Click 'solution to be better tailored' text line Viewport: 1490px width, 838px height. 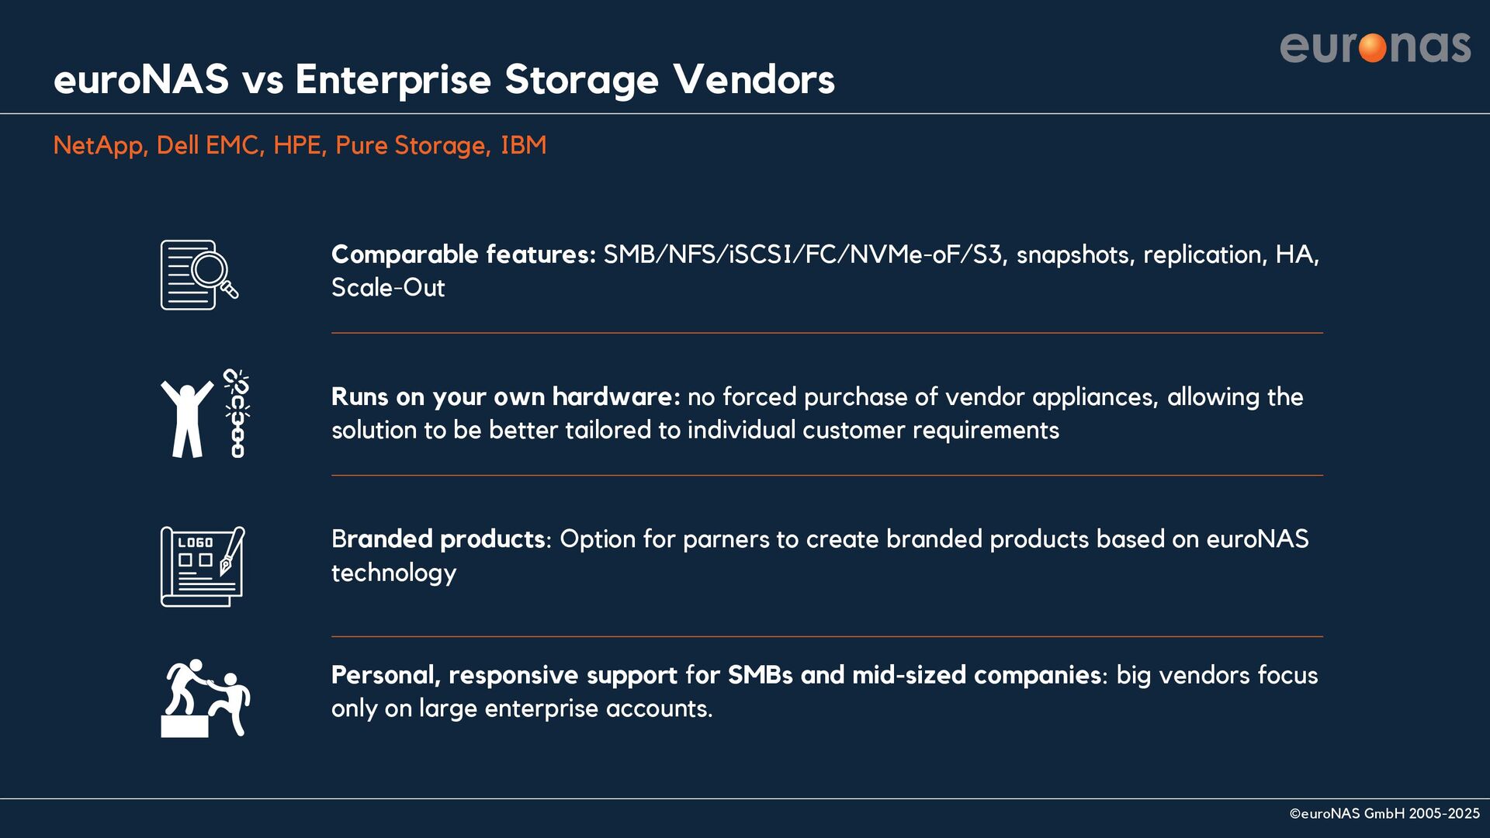click(x=695, y=431)
